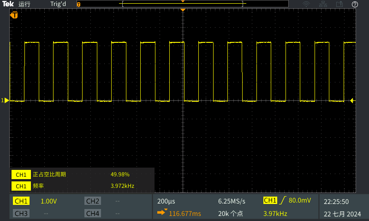The height and width of the screenshot is (221, 369).
Task: Click the 3.972kHz frequency measurement value
Action: point(122,186)
